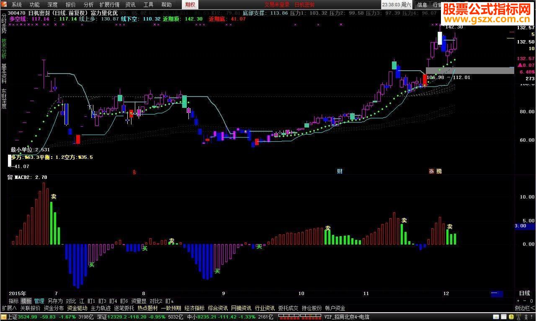Screen dimensions: 536x321
Task: Click the red $ marker on the chart
Action: point(134,171)
